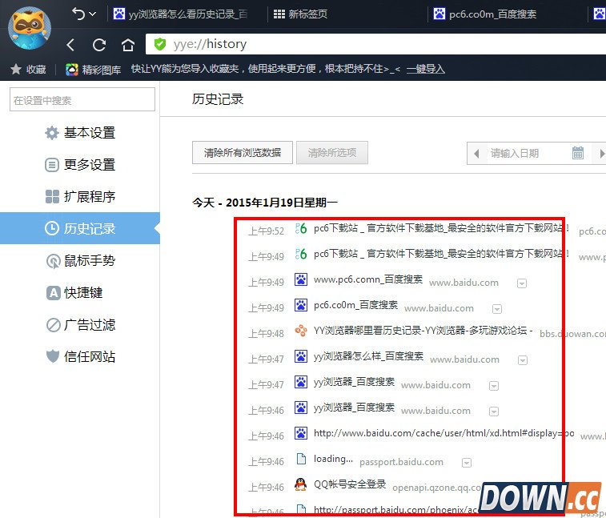Expand dropdown for pc6.co0m_百度搜索 history entry
Viewport: 606px width, 518px height.
pos(497,309)
